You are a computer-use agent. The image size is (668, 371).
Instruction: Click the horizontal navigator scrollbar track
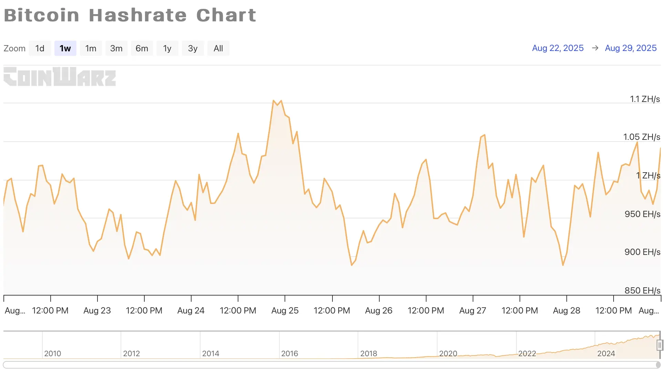pyautogui.click(x=331, y=364)
